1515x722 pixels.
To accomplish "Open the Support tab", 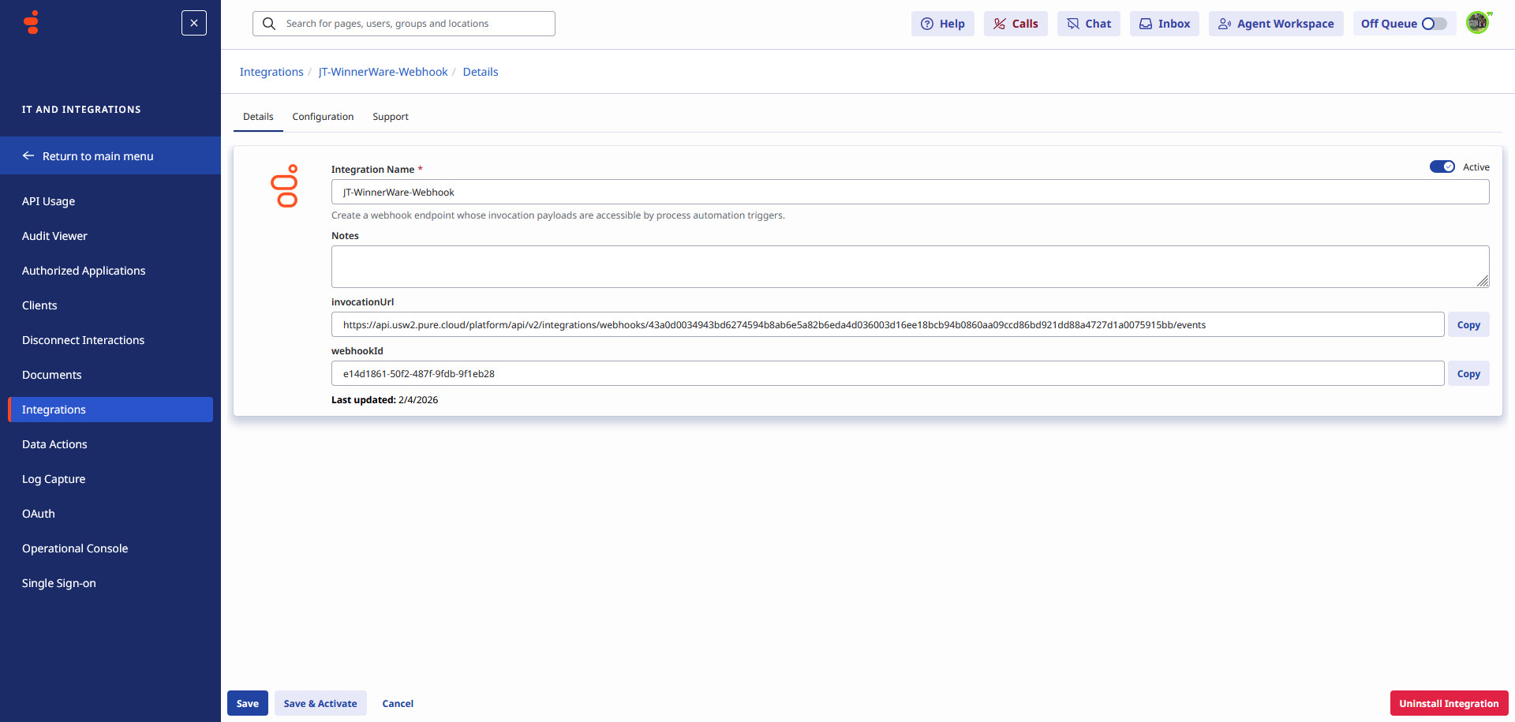I will pos(390,116).
